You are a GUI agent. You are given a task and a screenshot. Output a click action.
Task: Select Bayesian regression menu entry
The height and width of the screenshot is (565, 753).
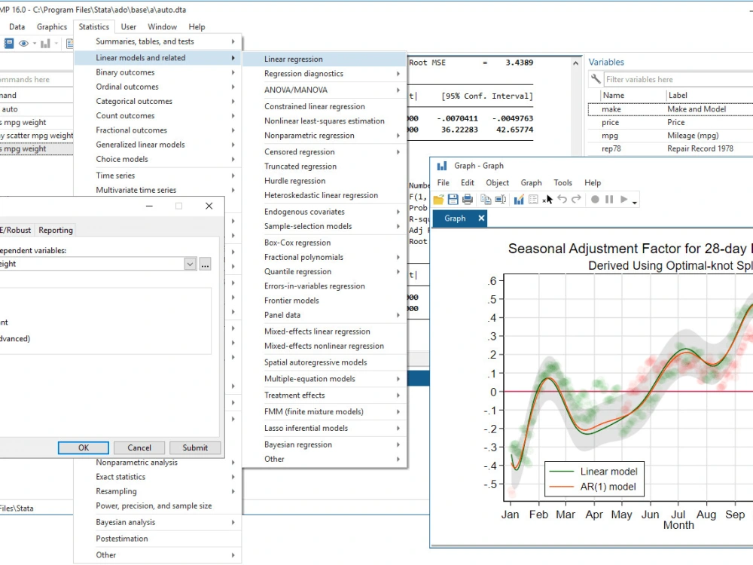pyautogui.click(x=324, y=445)
